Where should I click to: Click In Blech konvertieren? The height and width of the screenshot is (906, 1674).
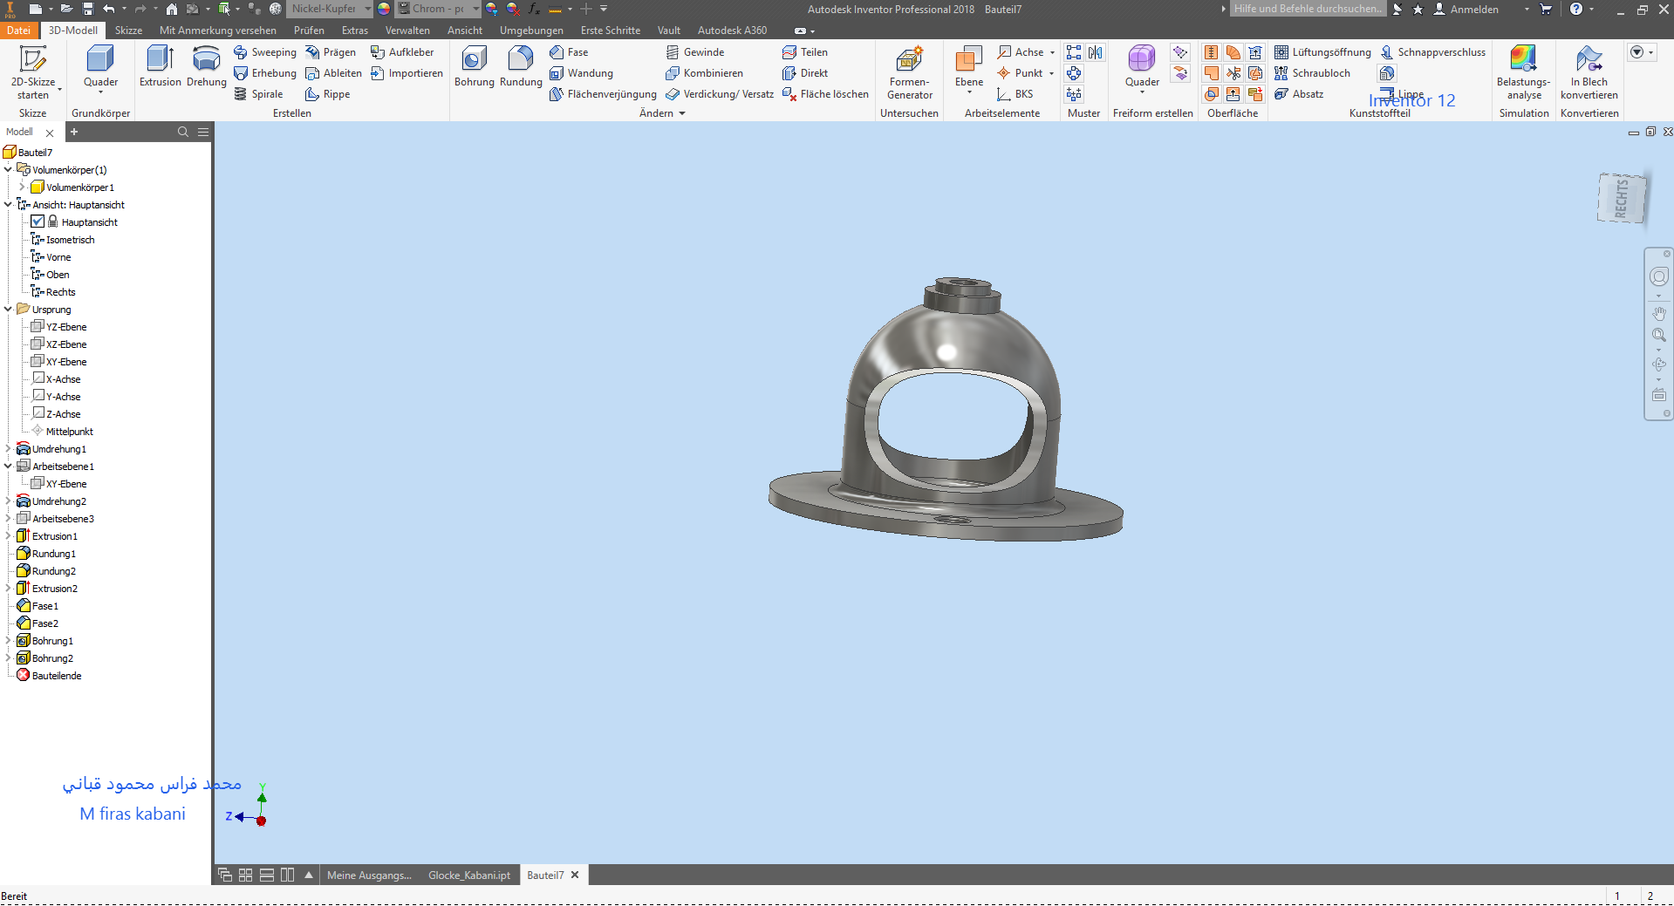pyautogui.click(x=1589, y=72)
